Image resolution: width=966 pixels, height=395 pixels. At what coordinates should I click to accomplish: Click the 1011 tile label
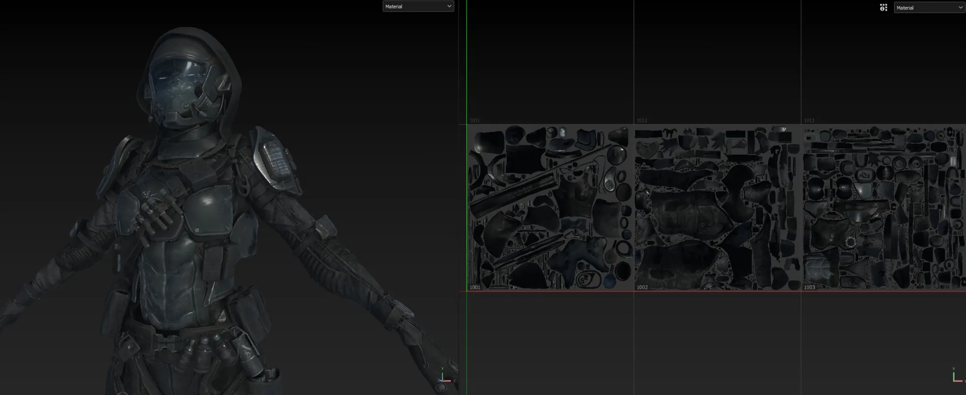pyautogui.click(x=474, y=121)
